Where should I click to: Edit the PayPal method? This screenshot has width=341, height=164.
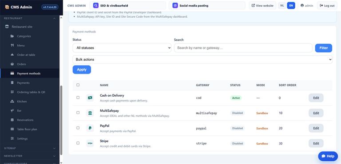coord(316,128)
